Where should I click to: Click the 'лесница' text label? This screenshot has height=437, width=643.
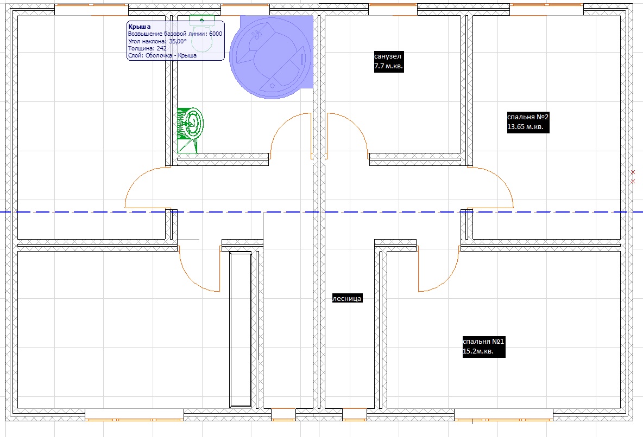pyautogui.click(x=347, y=299)
